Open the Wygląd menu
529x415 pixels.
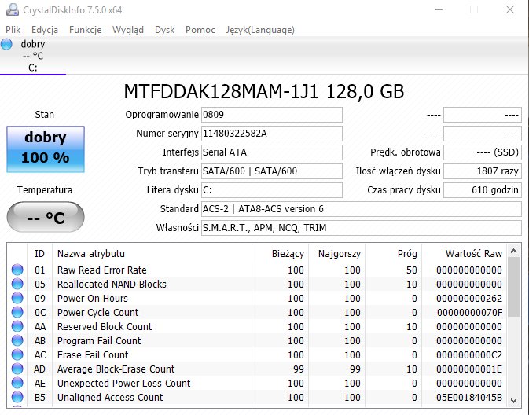click(128, 30)
